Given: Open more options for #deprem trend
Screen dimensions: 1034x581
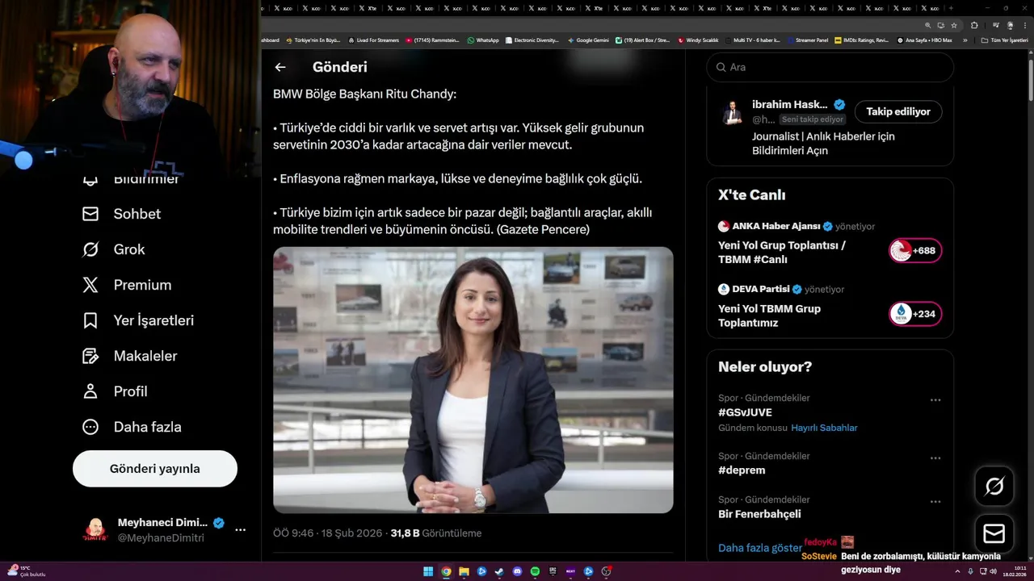Looking at the screenshot, I should point(935,458).
